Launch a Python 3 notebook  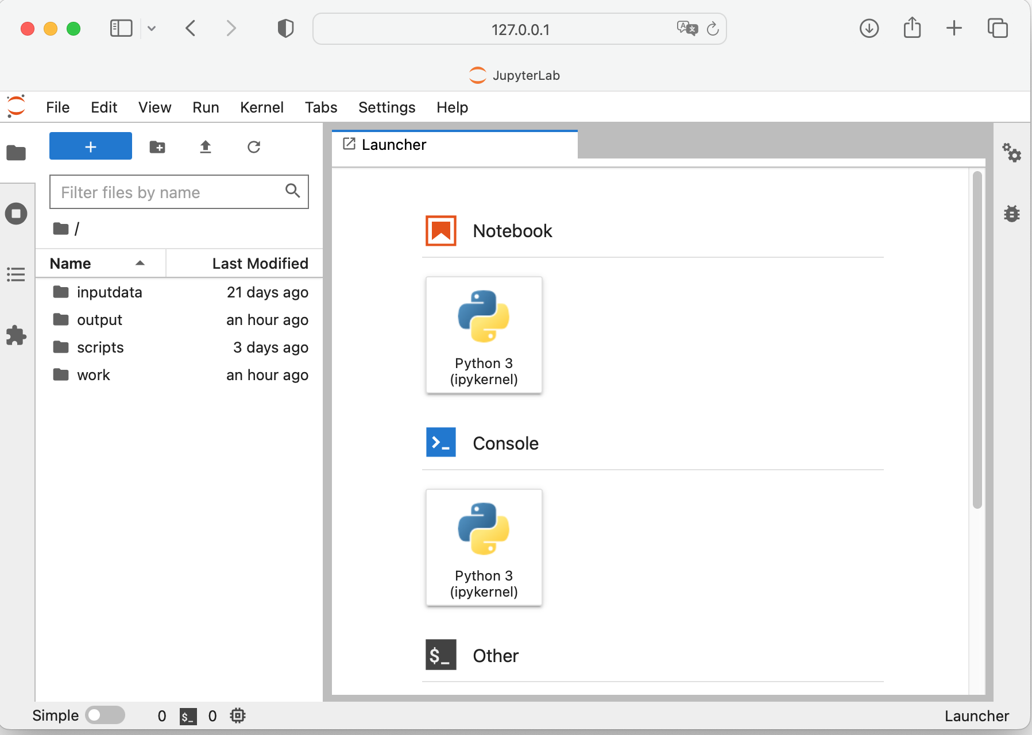[484, 335]
